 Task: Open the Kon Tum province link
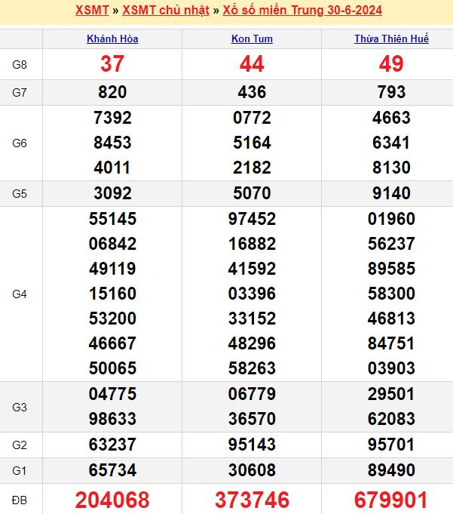(x=252, y=39)
